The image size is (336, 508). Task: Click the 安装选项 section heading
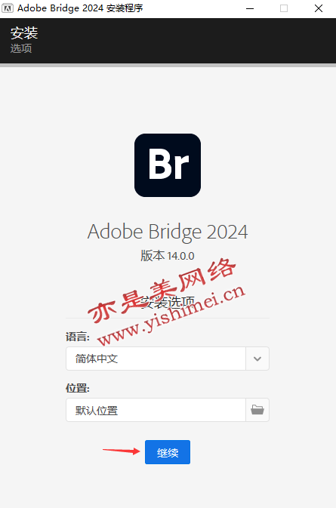tap(168, 302)
